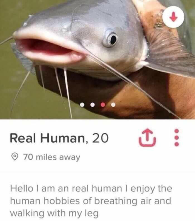Click the 70 miles away distance text
The image size is (195, 223).
coord(52,157)
